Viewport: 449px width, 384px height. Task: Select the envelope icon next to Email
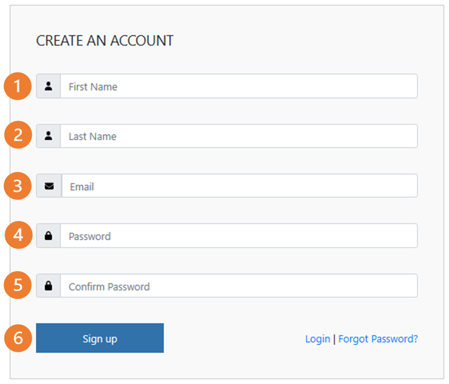[49, 186]
